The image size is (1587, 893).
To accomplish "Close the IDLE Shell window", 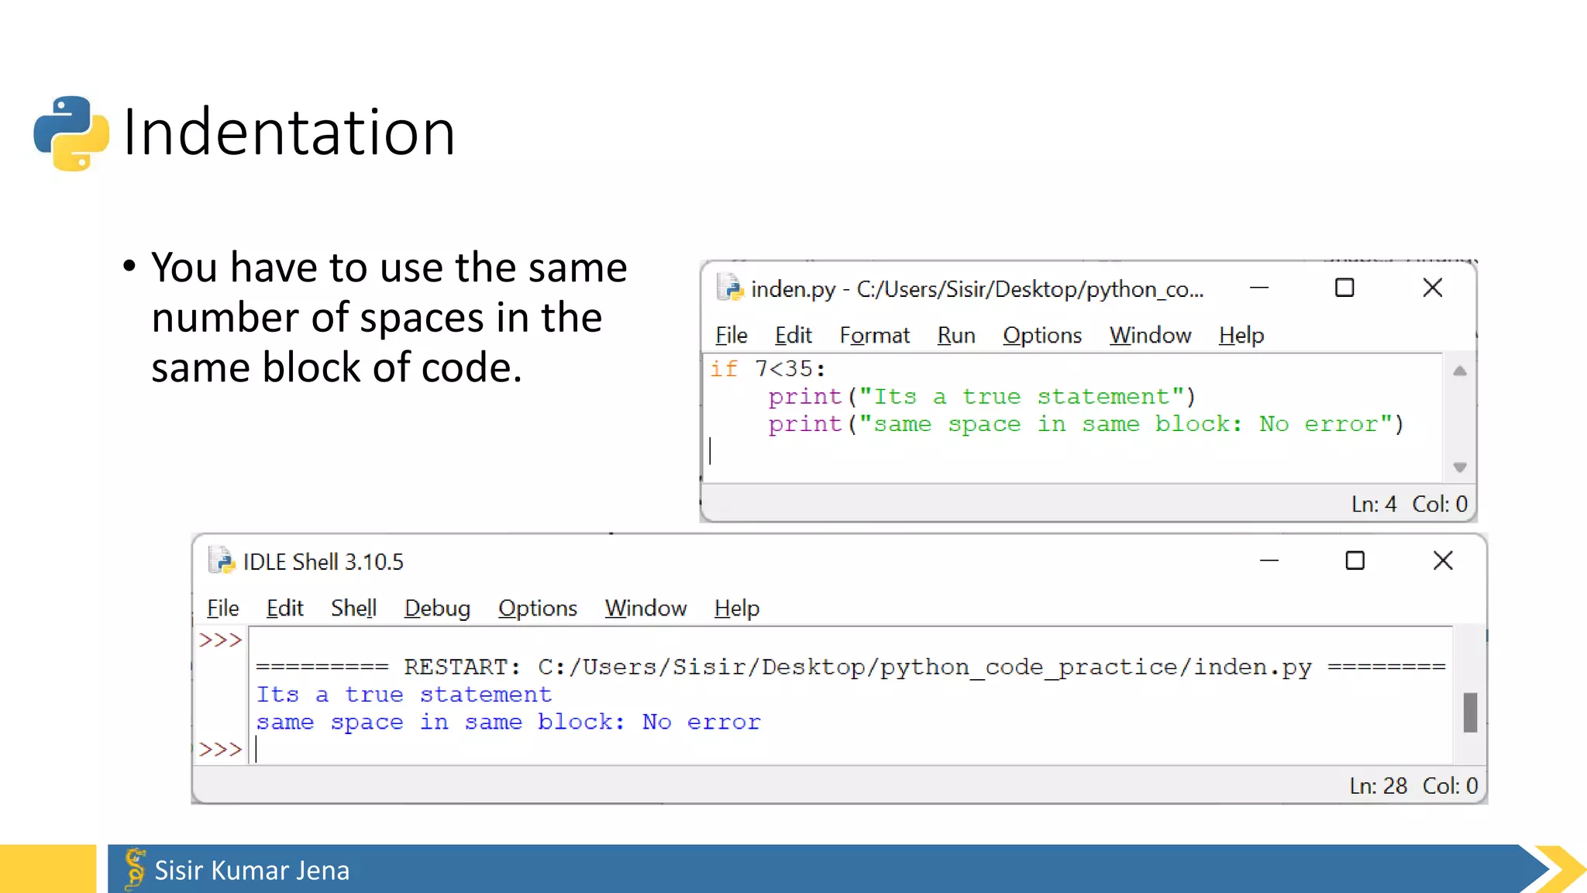I will click(1443, 560).
